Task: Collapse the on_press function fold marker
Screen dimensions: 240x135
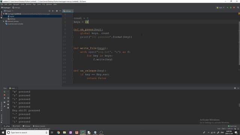Action: (x=73, y=30)
